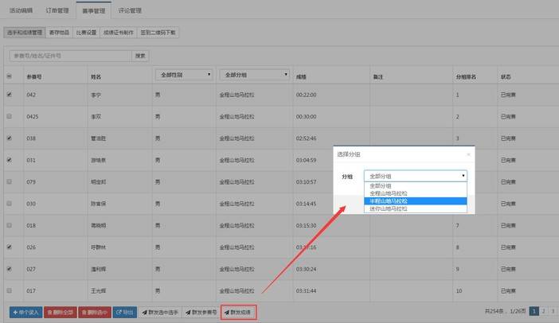Click the red 删除选中 trash button
Viewport: 559px width, 323px height.
click(95, 313)
